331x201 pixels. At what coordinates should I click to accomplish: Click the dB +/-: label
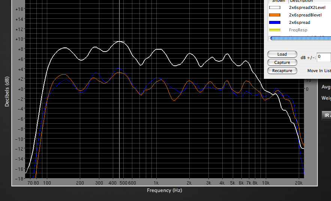coord(308,58)
